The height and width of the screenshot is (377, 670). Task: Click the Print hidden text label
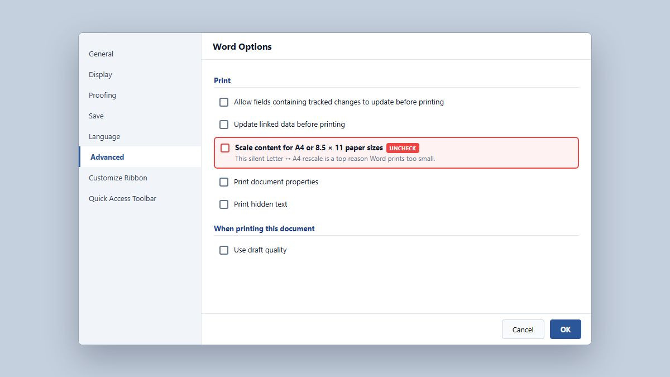[261, 204]
